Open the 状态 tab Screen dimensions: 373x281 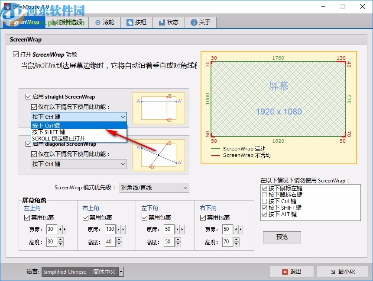[169, 22]
